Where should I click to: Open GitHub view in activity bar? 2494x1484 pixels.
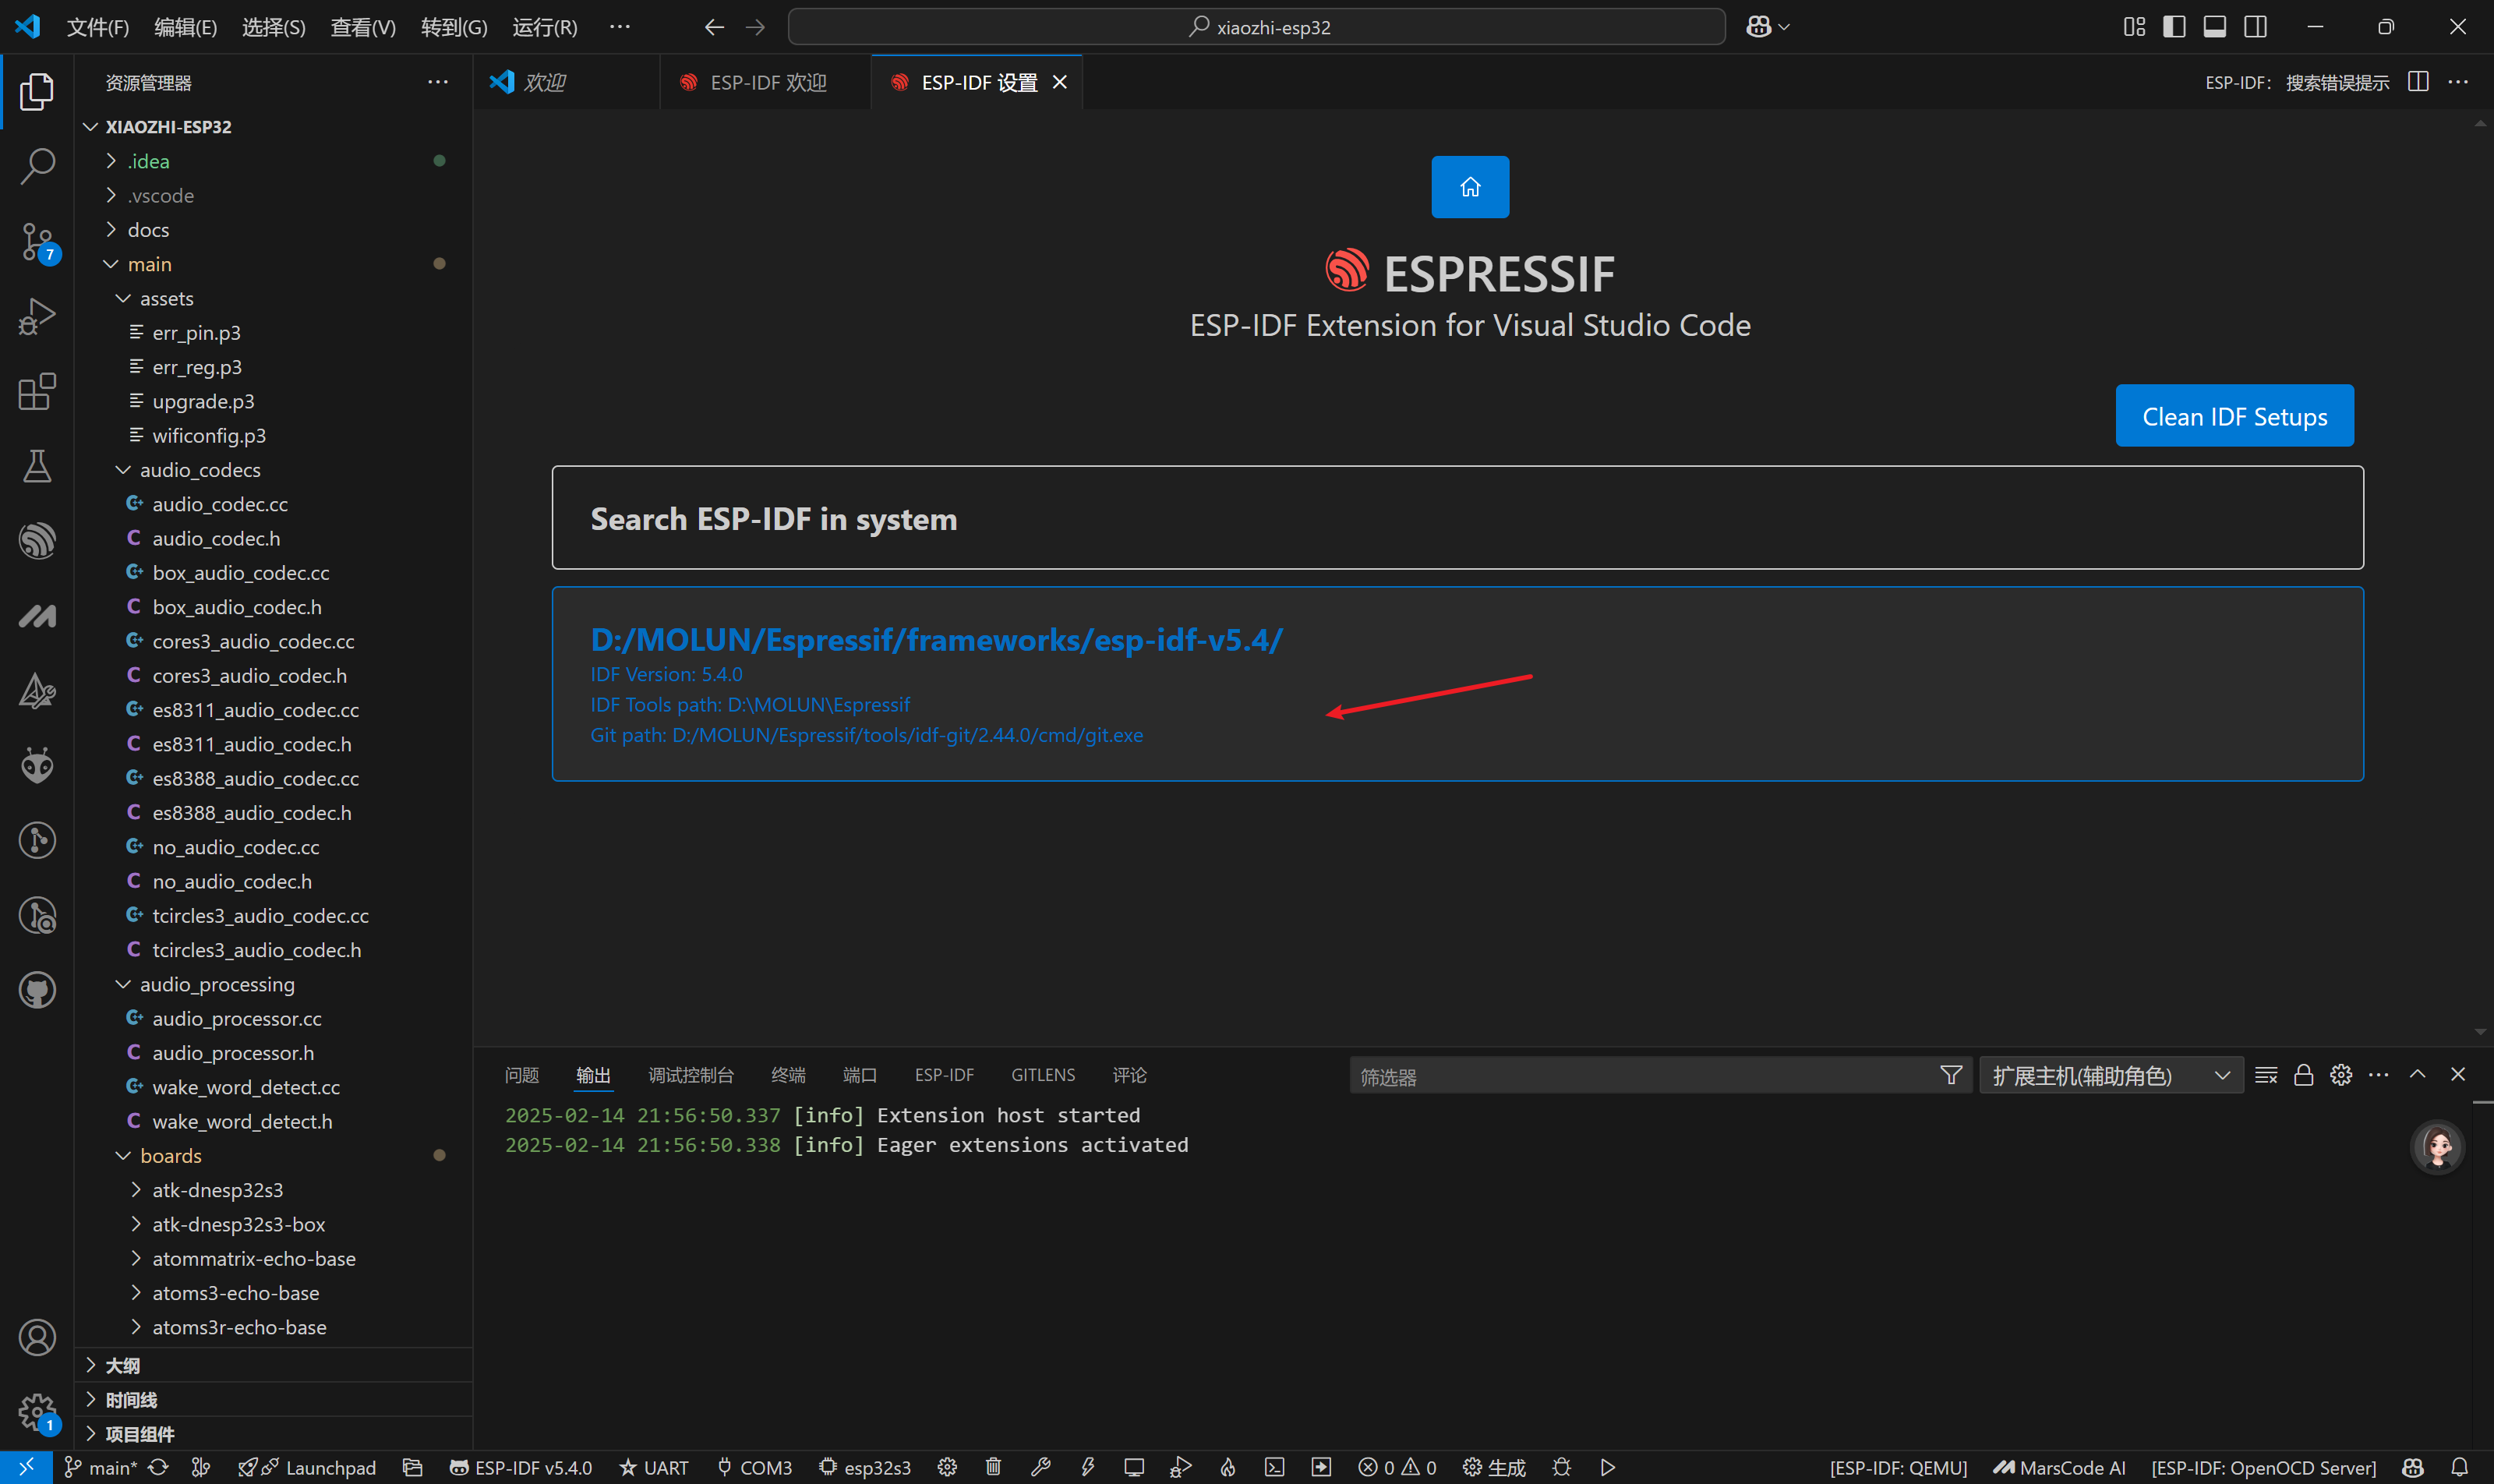click(37, 990)
